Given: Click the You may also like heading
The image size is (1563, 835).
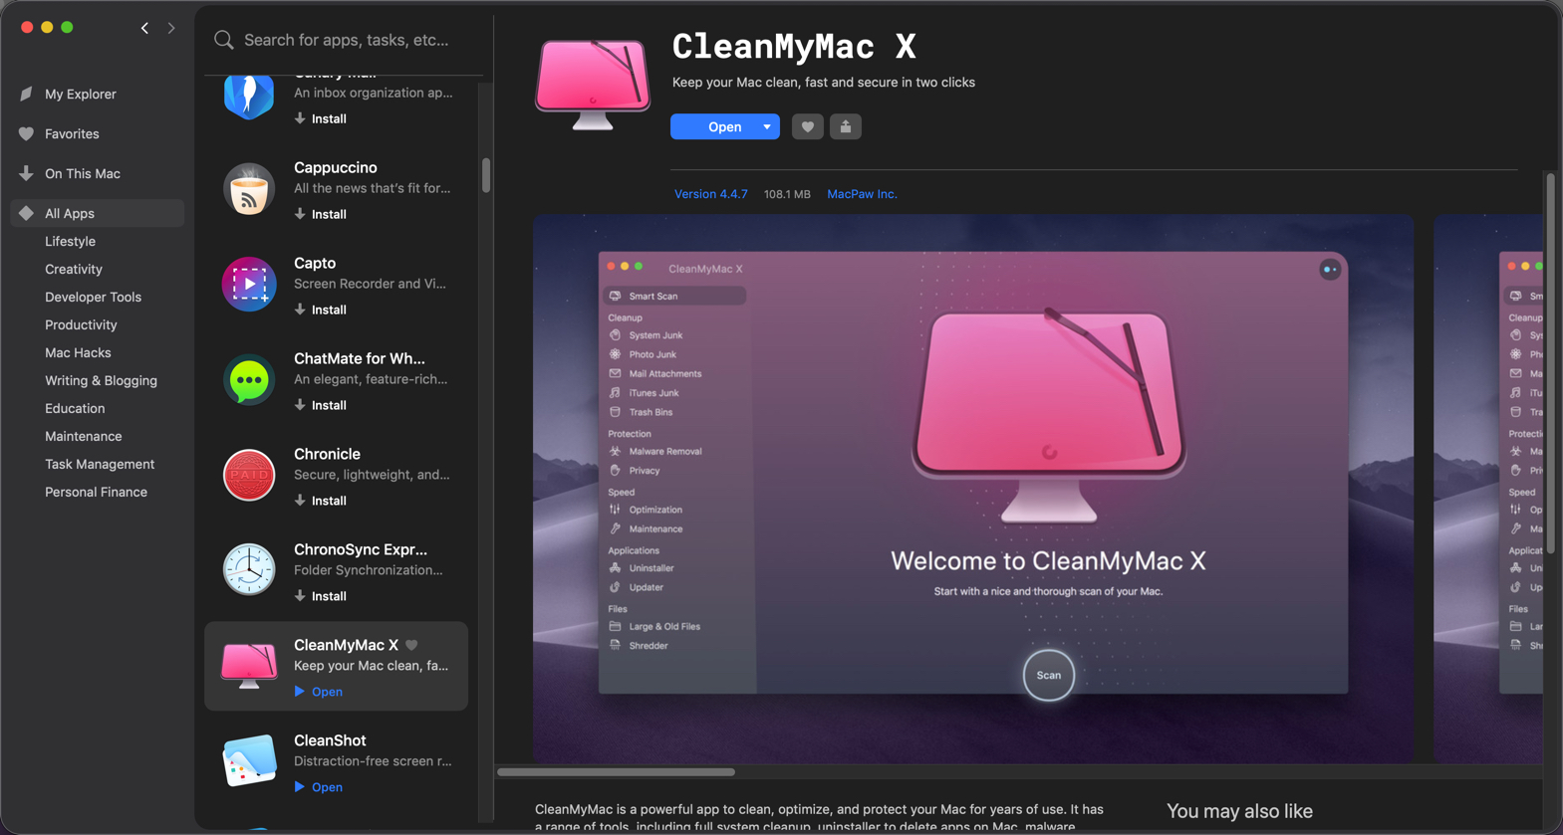Looking at the screenshot, I should 1239,811.
